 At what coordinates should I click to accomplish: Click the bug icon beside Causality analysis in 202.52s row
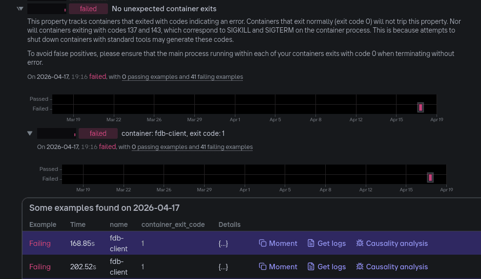[360, 267]
